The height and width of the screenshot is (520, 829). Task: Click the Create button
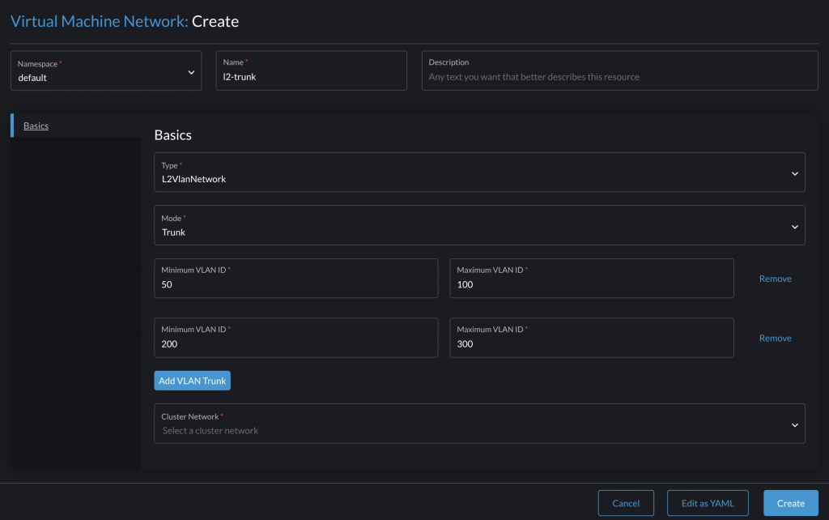(790, 503)
